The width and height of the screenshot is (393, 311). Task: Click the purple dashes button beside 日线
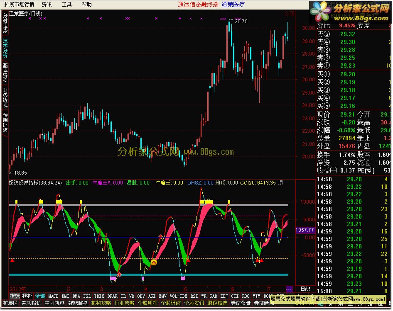[289, 289]
